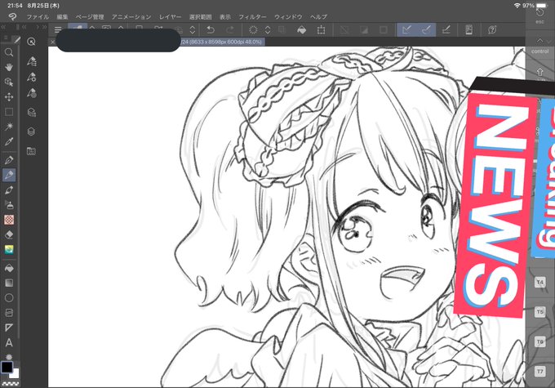Select the Frame border tool
The height and width of the screenshot is (388, 555).
(9, 313)
